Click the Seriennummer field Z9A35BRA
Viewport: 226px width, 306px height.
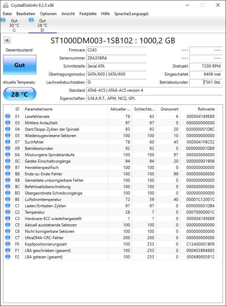116,58
